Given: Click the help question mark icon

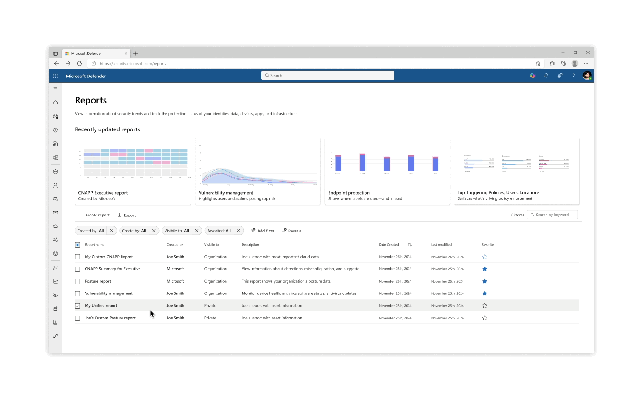Looking at the screenshot, I should tap(573, 76).
